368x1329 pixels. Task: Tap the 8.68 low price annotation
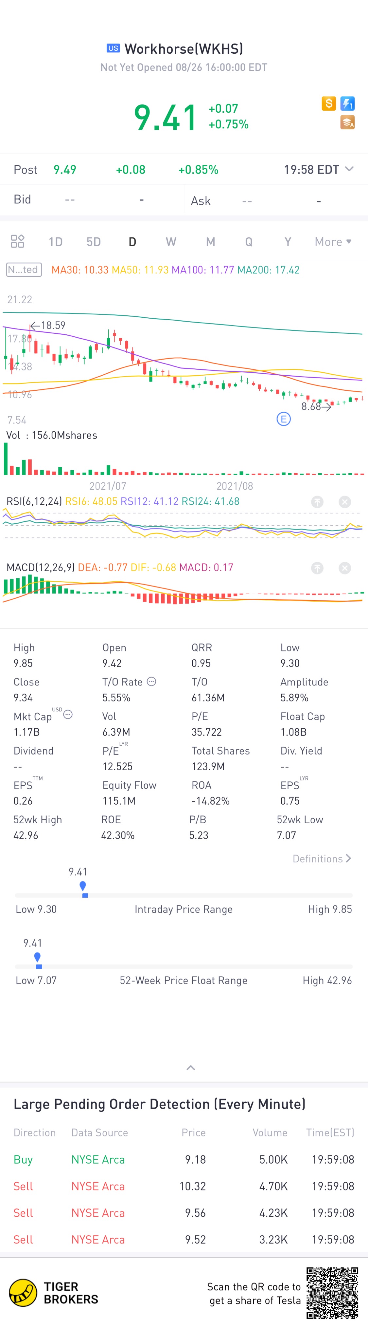click(x=316, y=406)
